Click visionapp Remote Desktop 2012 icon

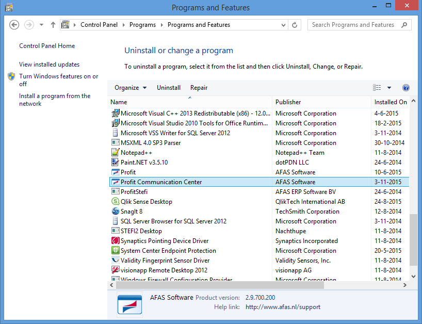point(116,270)
